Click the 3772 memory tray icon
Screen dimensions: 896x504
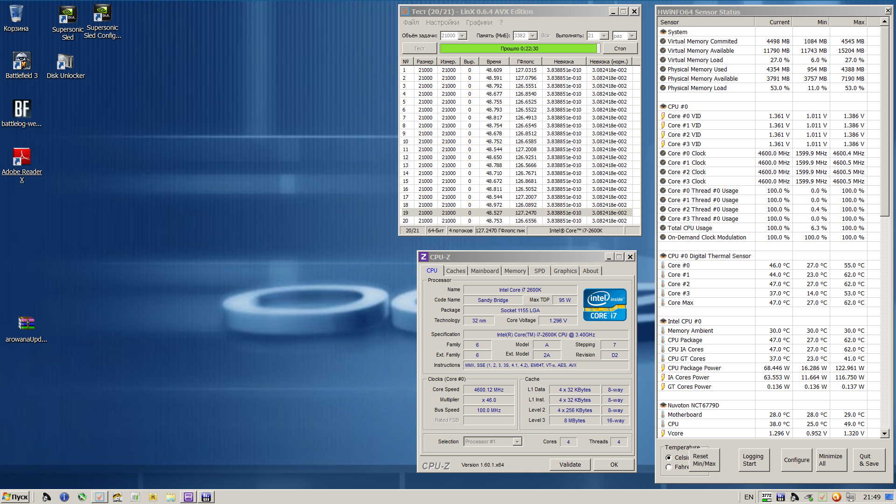767,497
